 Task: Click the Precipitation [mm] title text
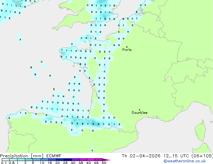[22, 156]
